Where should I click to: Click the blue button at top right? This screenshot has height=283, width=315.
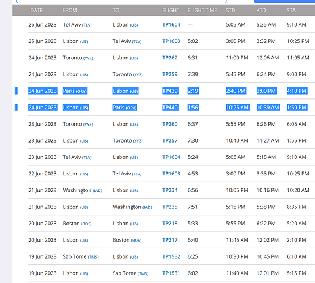[284, 1]
